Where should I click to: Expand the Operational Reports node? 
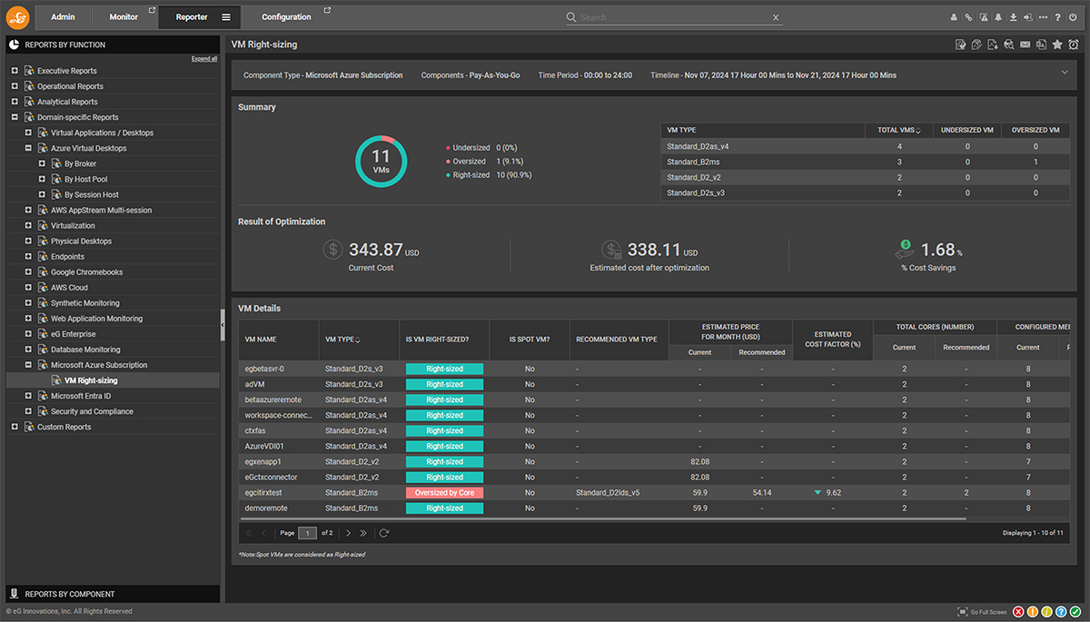tap(15, 86)
